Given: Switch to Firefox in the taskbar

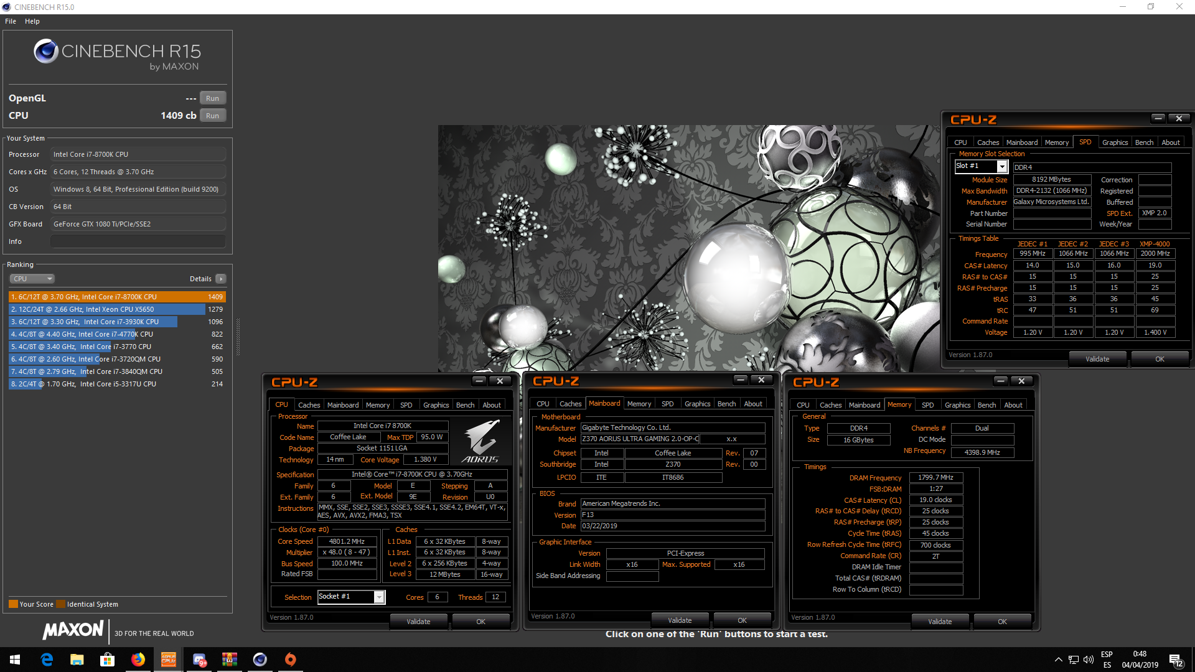Looking at the screenshot, I should click(x=138, y=660).
